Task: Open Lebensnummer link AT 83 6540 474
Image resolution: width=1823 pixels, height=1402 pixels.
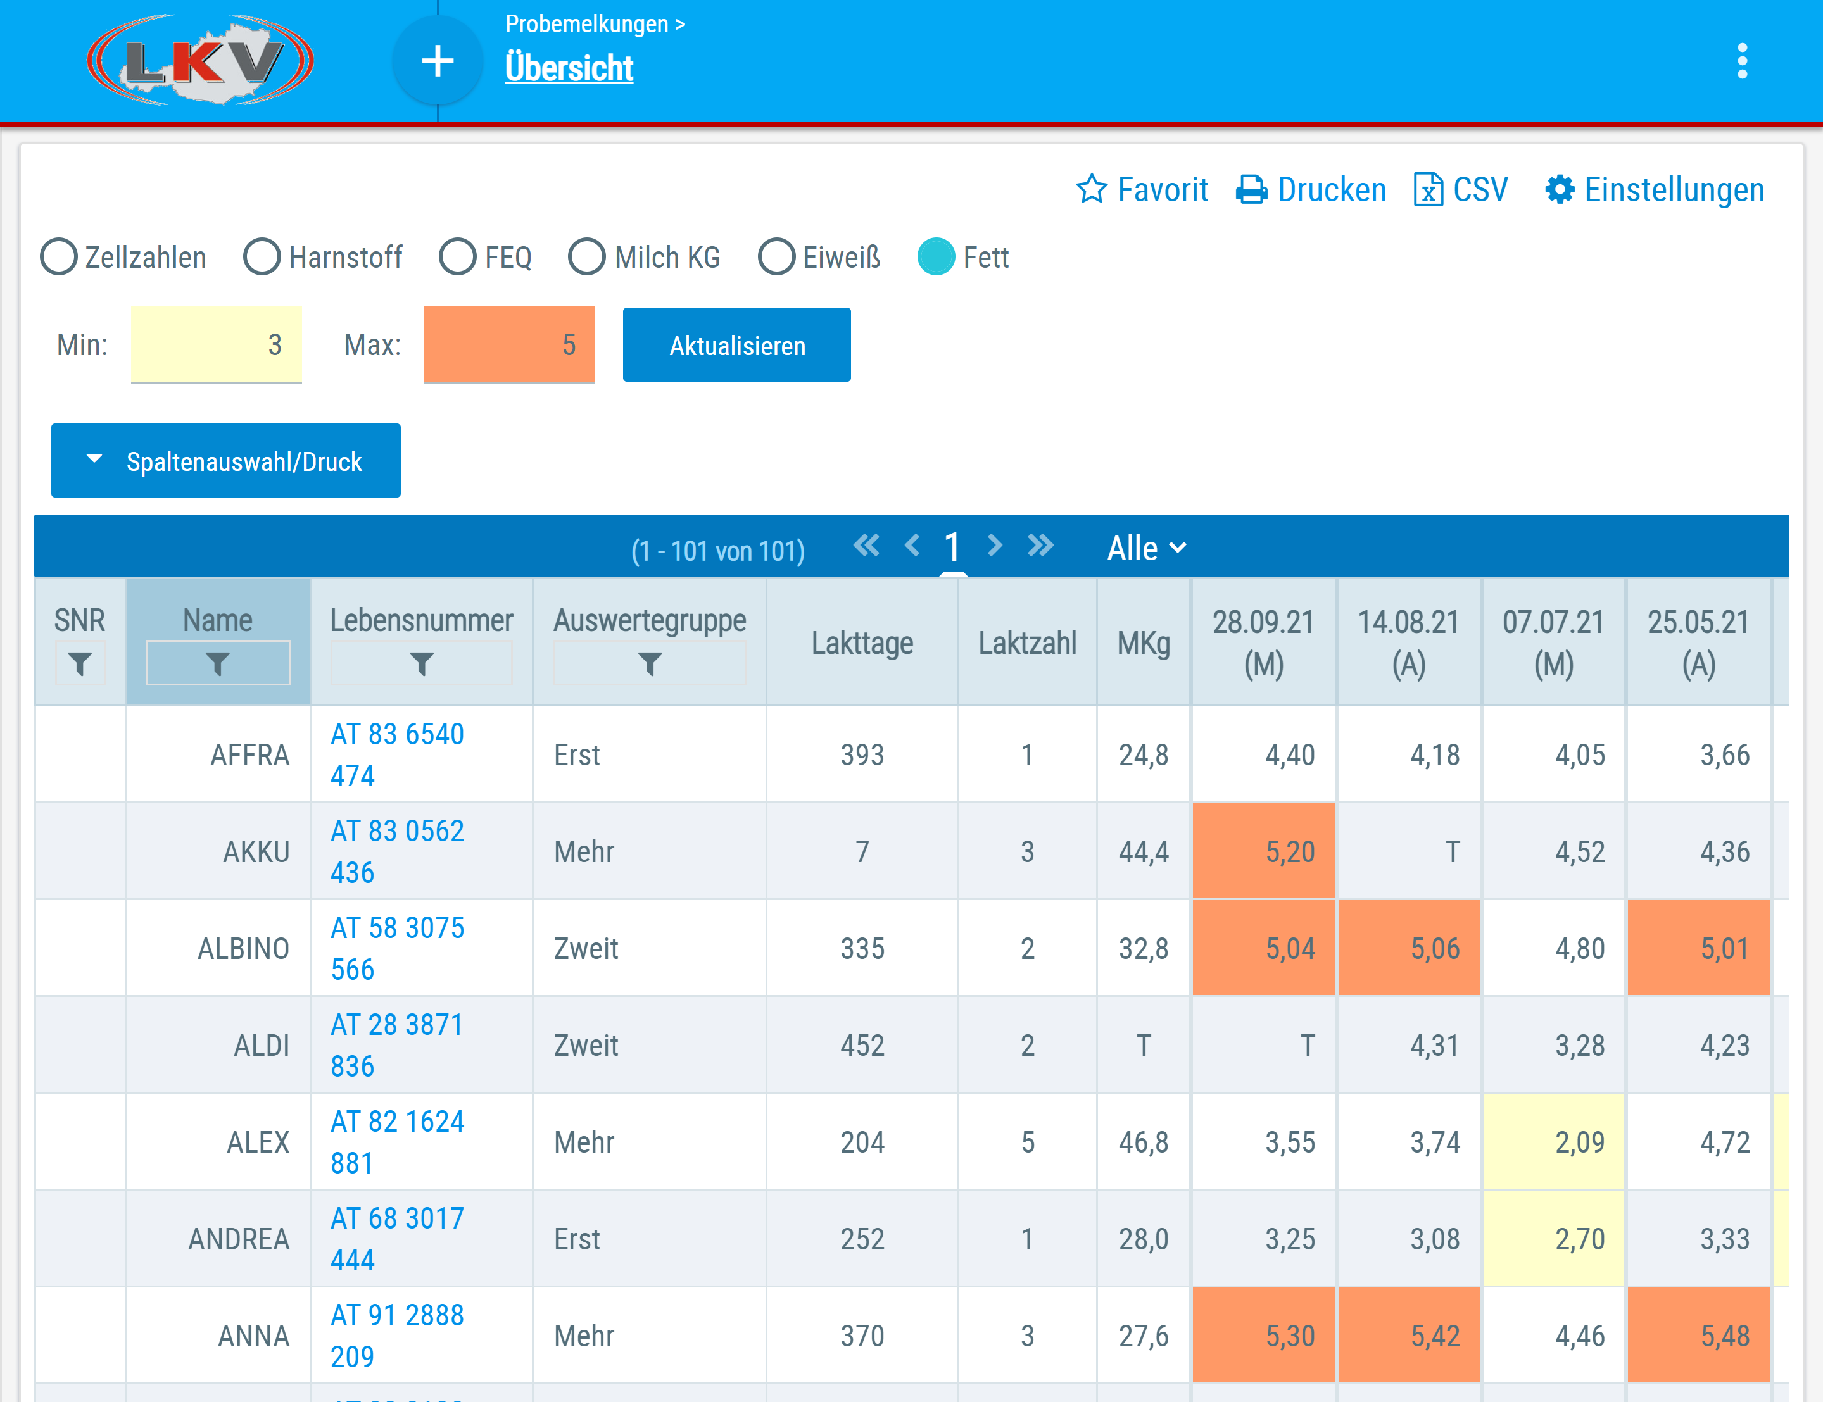Action: (x=397, y=754)
